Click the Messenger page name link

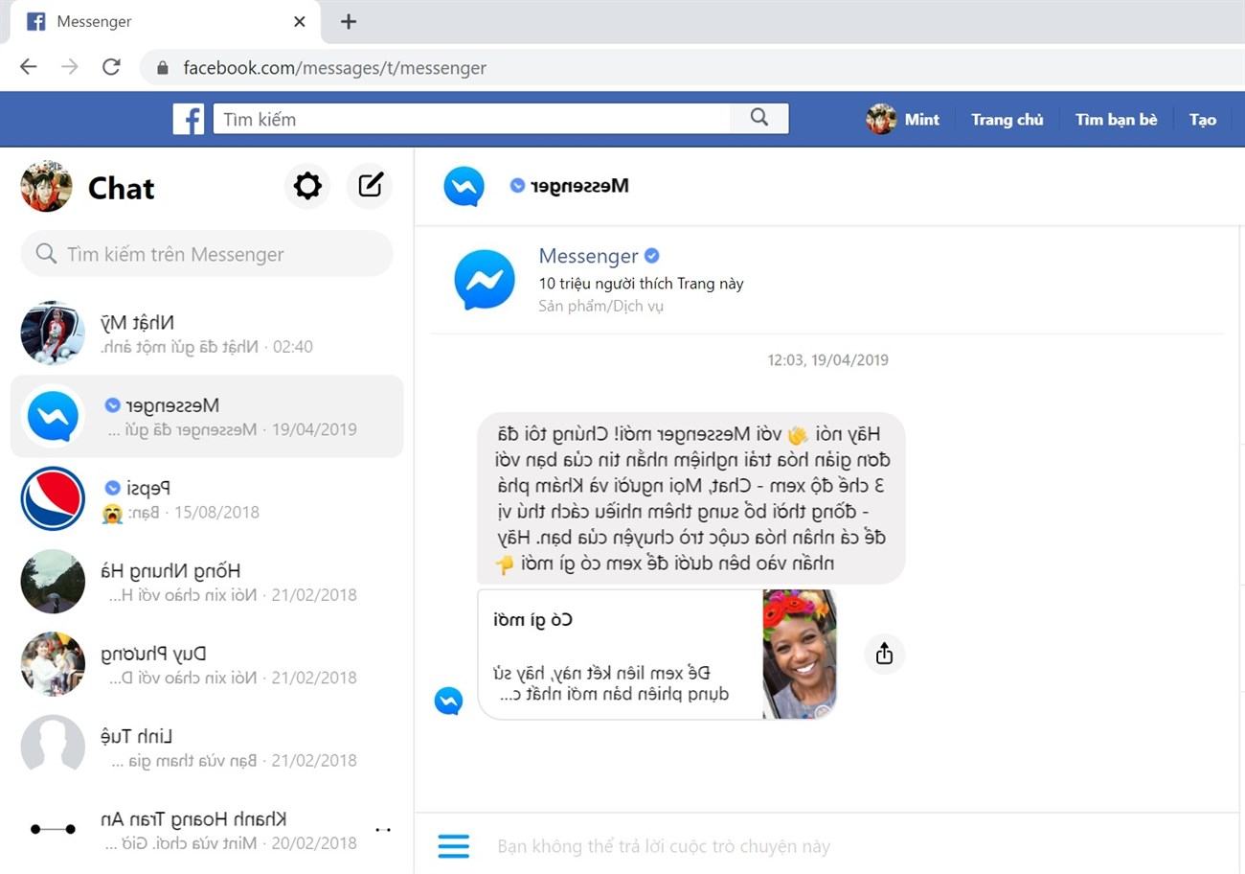pos(588,256)
